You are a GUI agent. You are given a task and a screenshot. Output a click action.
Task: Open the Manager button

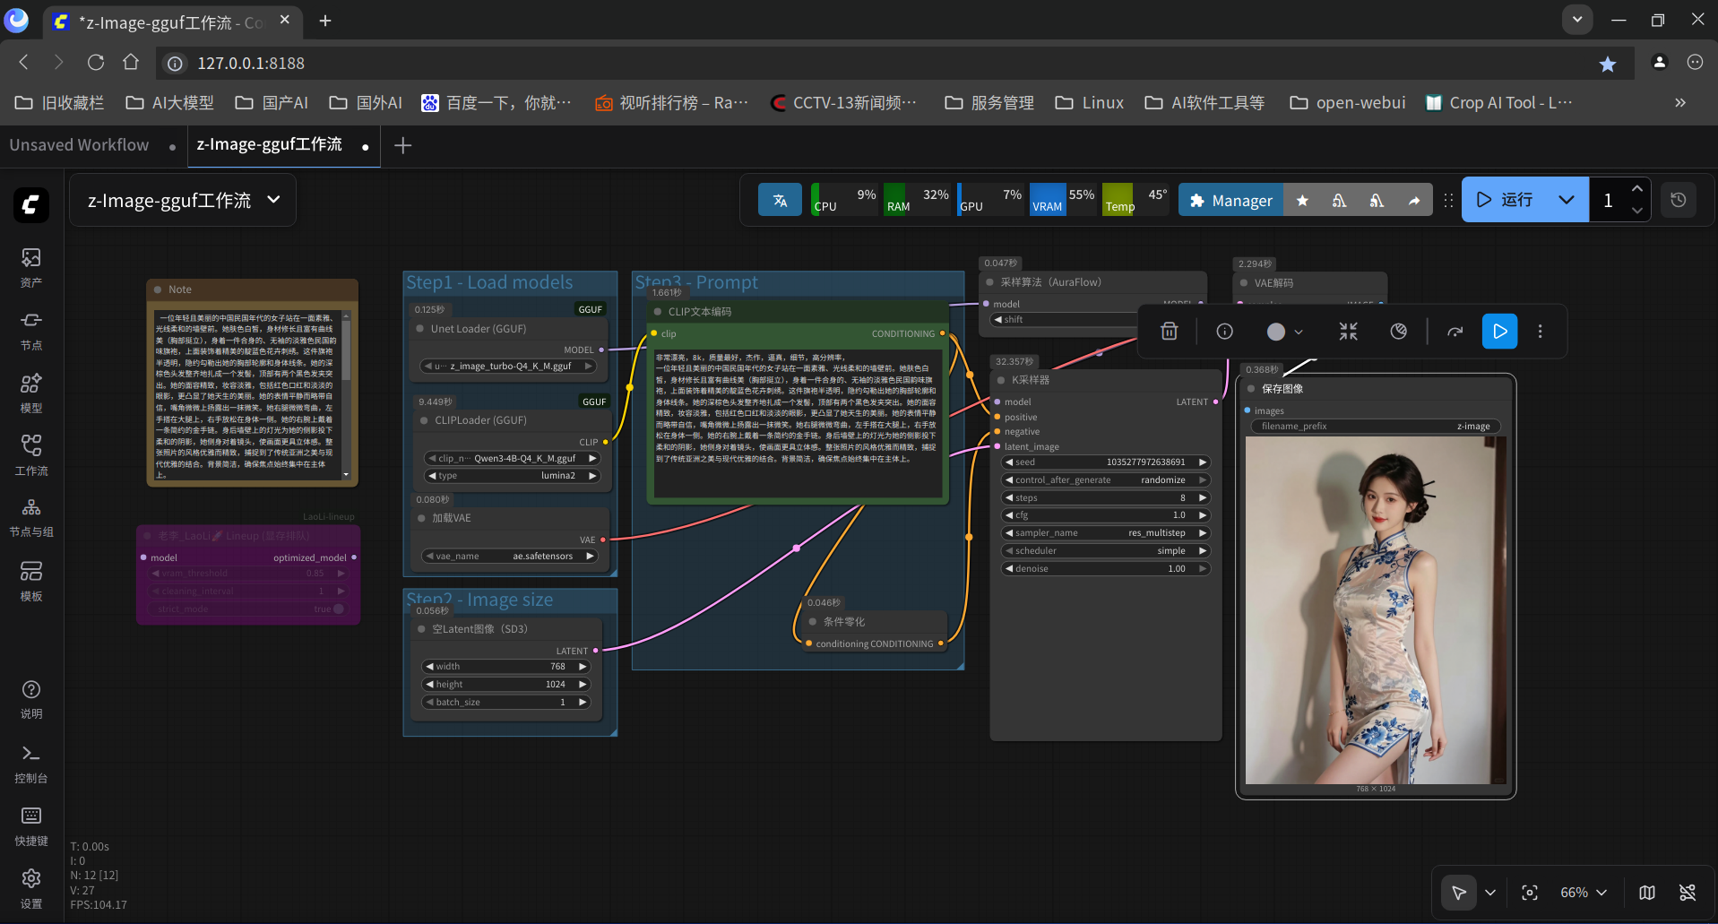(x=1230, y=201)
